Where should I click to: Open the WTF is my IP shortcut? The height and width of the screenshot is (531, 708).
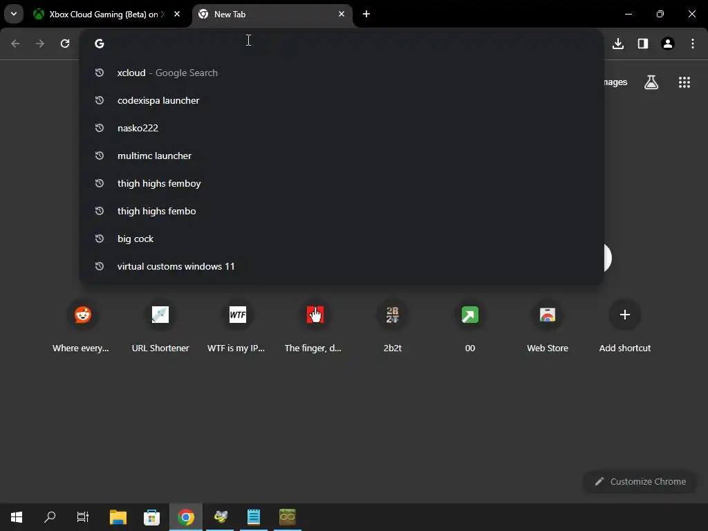tap(238, 326)
